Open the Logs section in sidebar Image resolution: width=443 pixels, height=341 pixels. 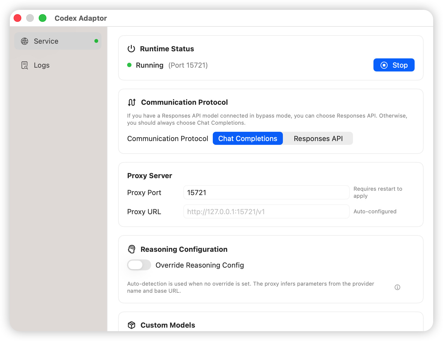pyautogui.click(x=58, y=65)
